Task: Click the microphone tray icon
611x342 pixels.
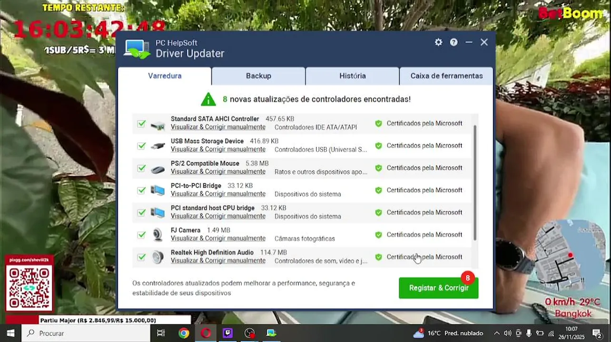Action: point(529,333)
